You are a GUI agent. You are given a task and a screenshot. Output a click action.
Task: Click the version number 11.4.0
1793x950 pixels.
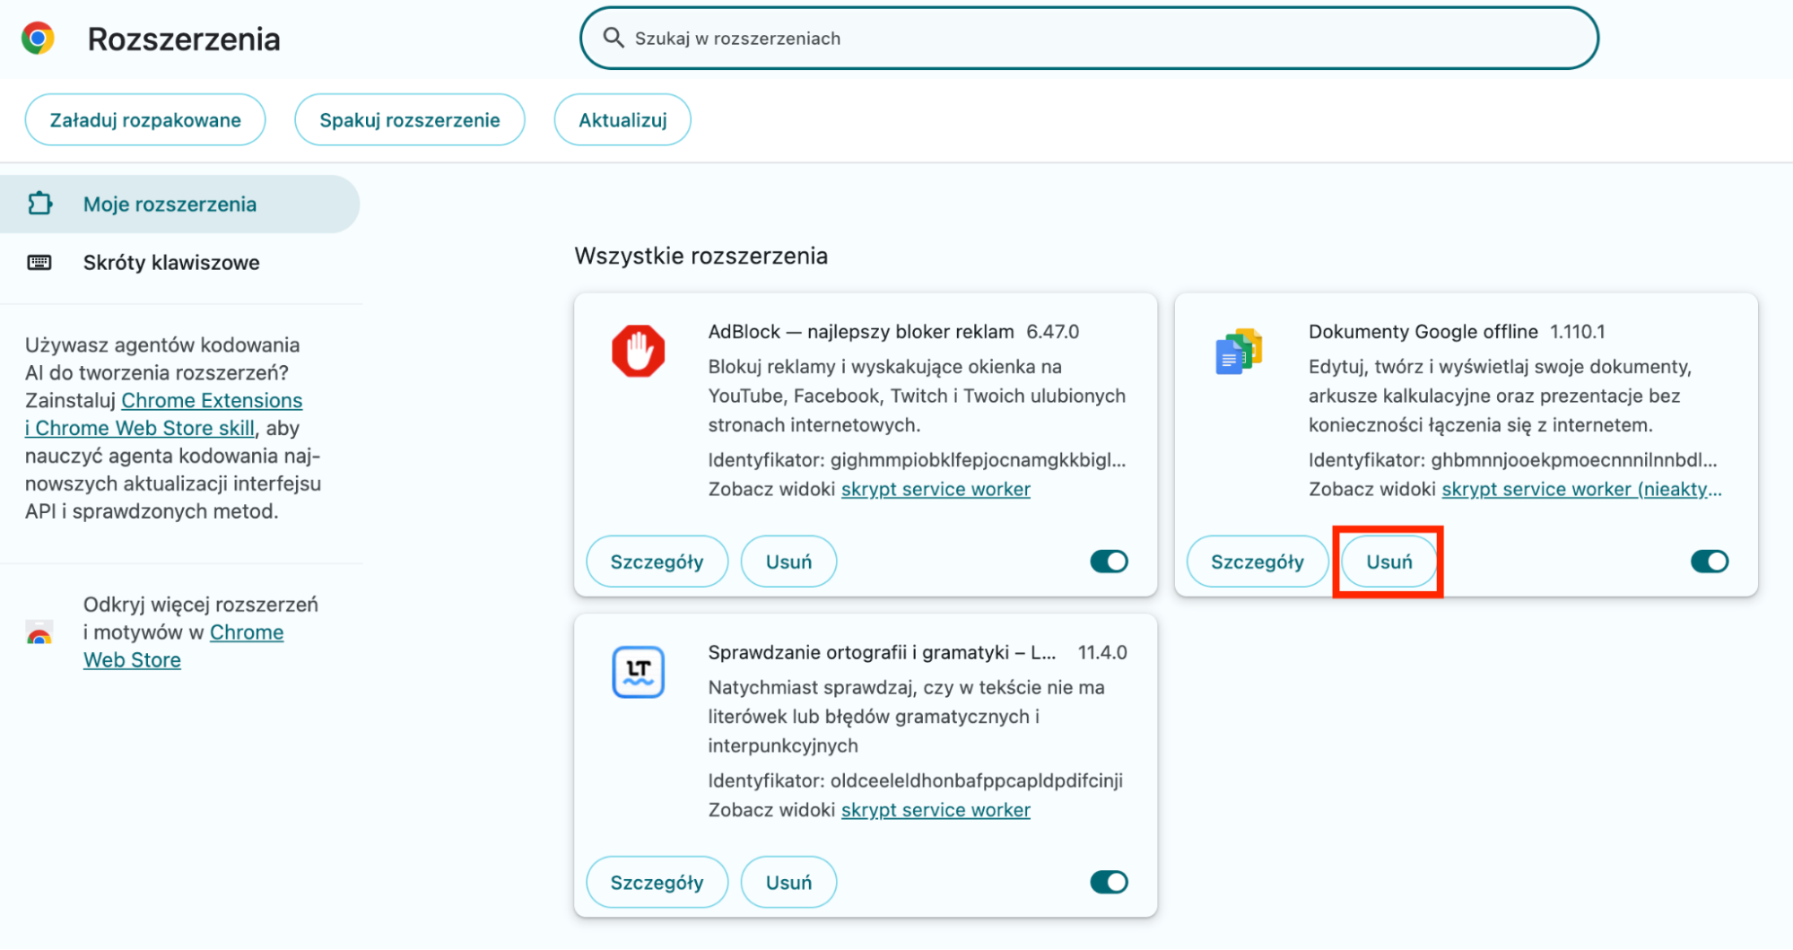pos(1102,653)
